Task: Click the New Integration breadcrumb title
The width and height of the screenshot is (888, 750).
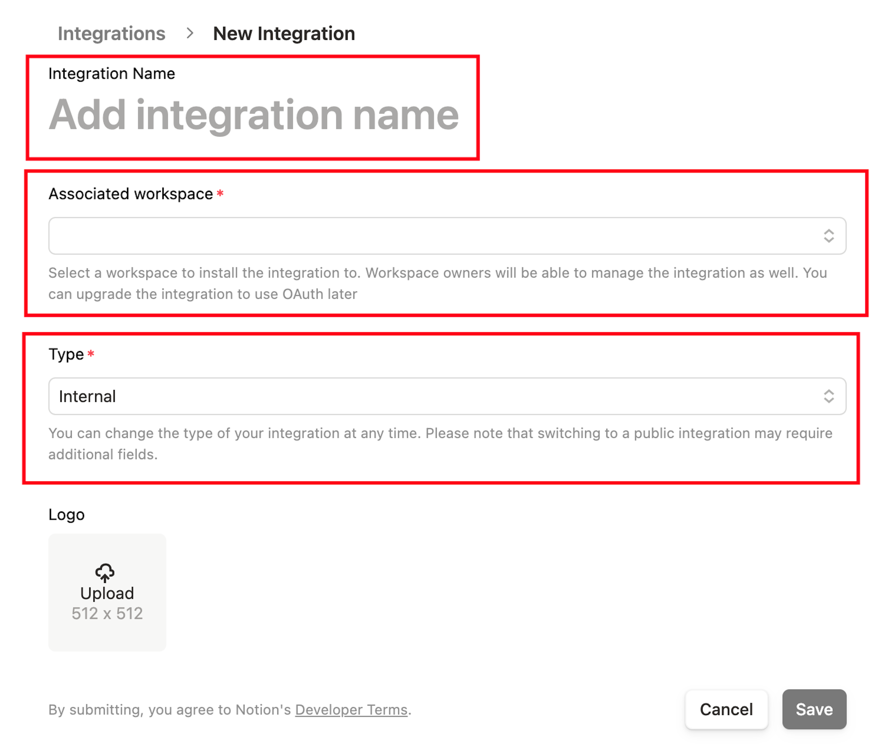Action: [284, 34]
